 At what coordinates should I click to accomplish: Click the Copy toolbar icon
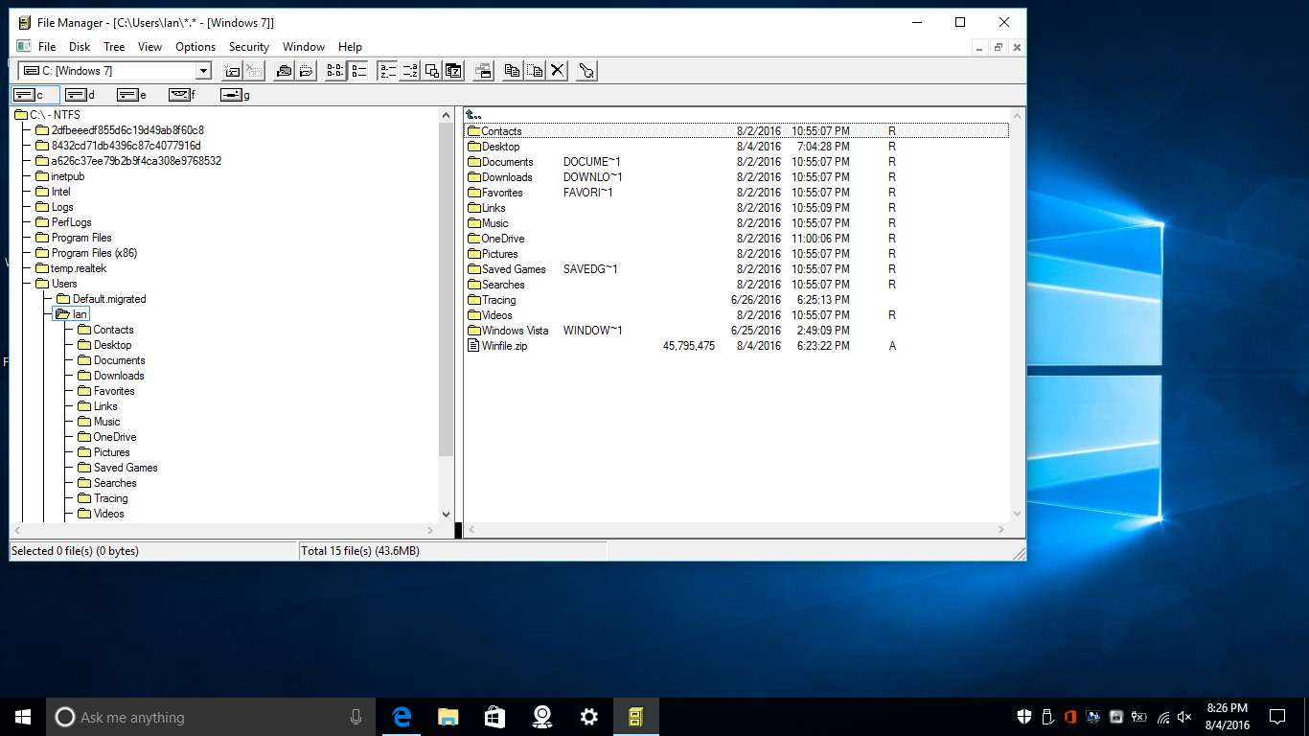513,70
